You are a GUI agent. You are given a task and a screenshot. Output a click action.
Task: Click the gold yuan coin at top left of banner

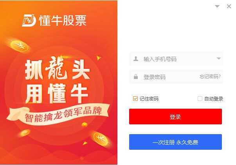pyautogui.click(x=20, y=46)
